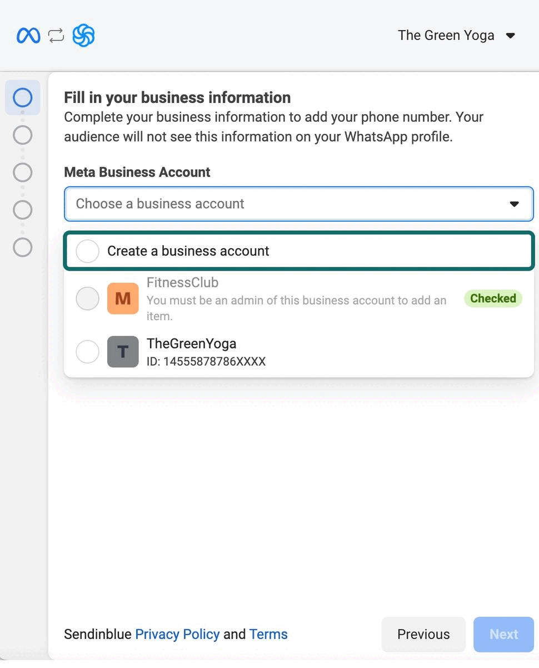
Task: Click the Checked badge on FitnessClub
Action: pyautogui.click(x=493, y=298)
